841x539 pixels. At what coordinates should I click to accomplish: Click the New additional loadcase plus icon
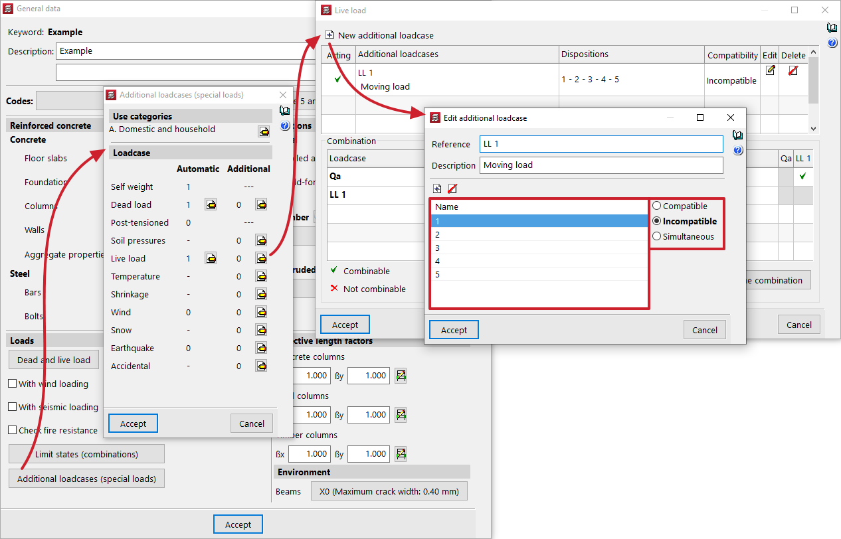click(329, 35)
